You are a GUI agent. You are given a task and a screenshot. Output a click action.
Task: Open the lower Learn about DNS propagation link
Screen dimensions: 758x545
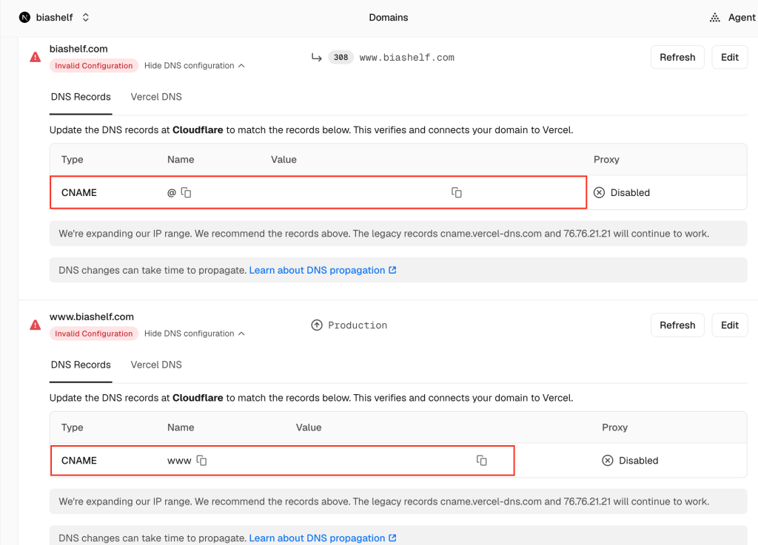pos(323,538)
